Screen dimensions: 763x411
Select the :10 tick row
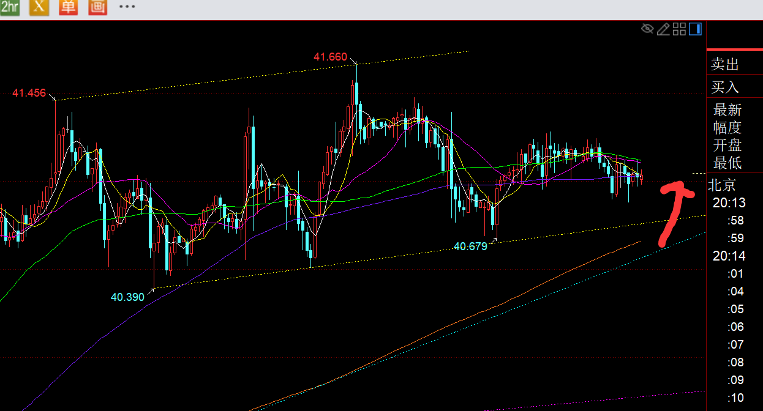[735, 398]
